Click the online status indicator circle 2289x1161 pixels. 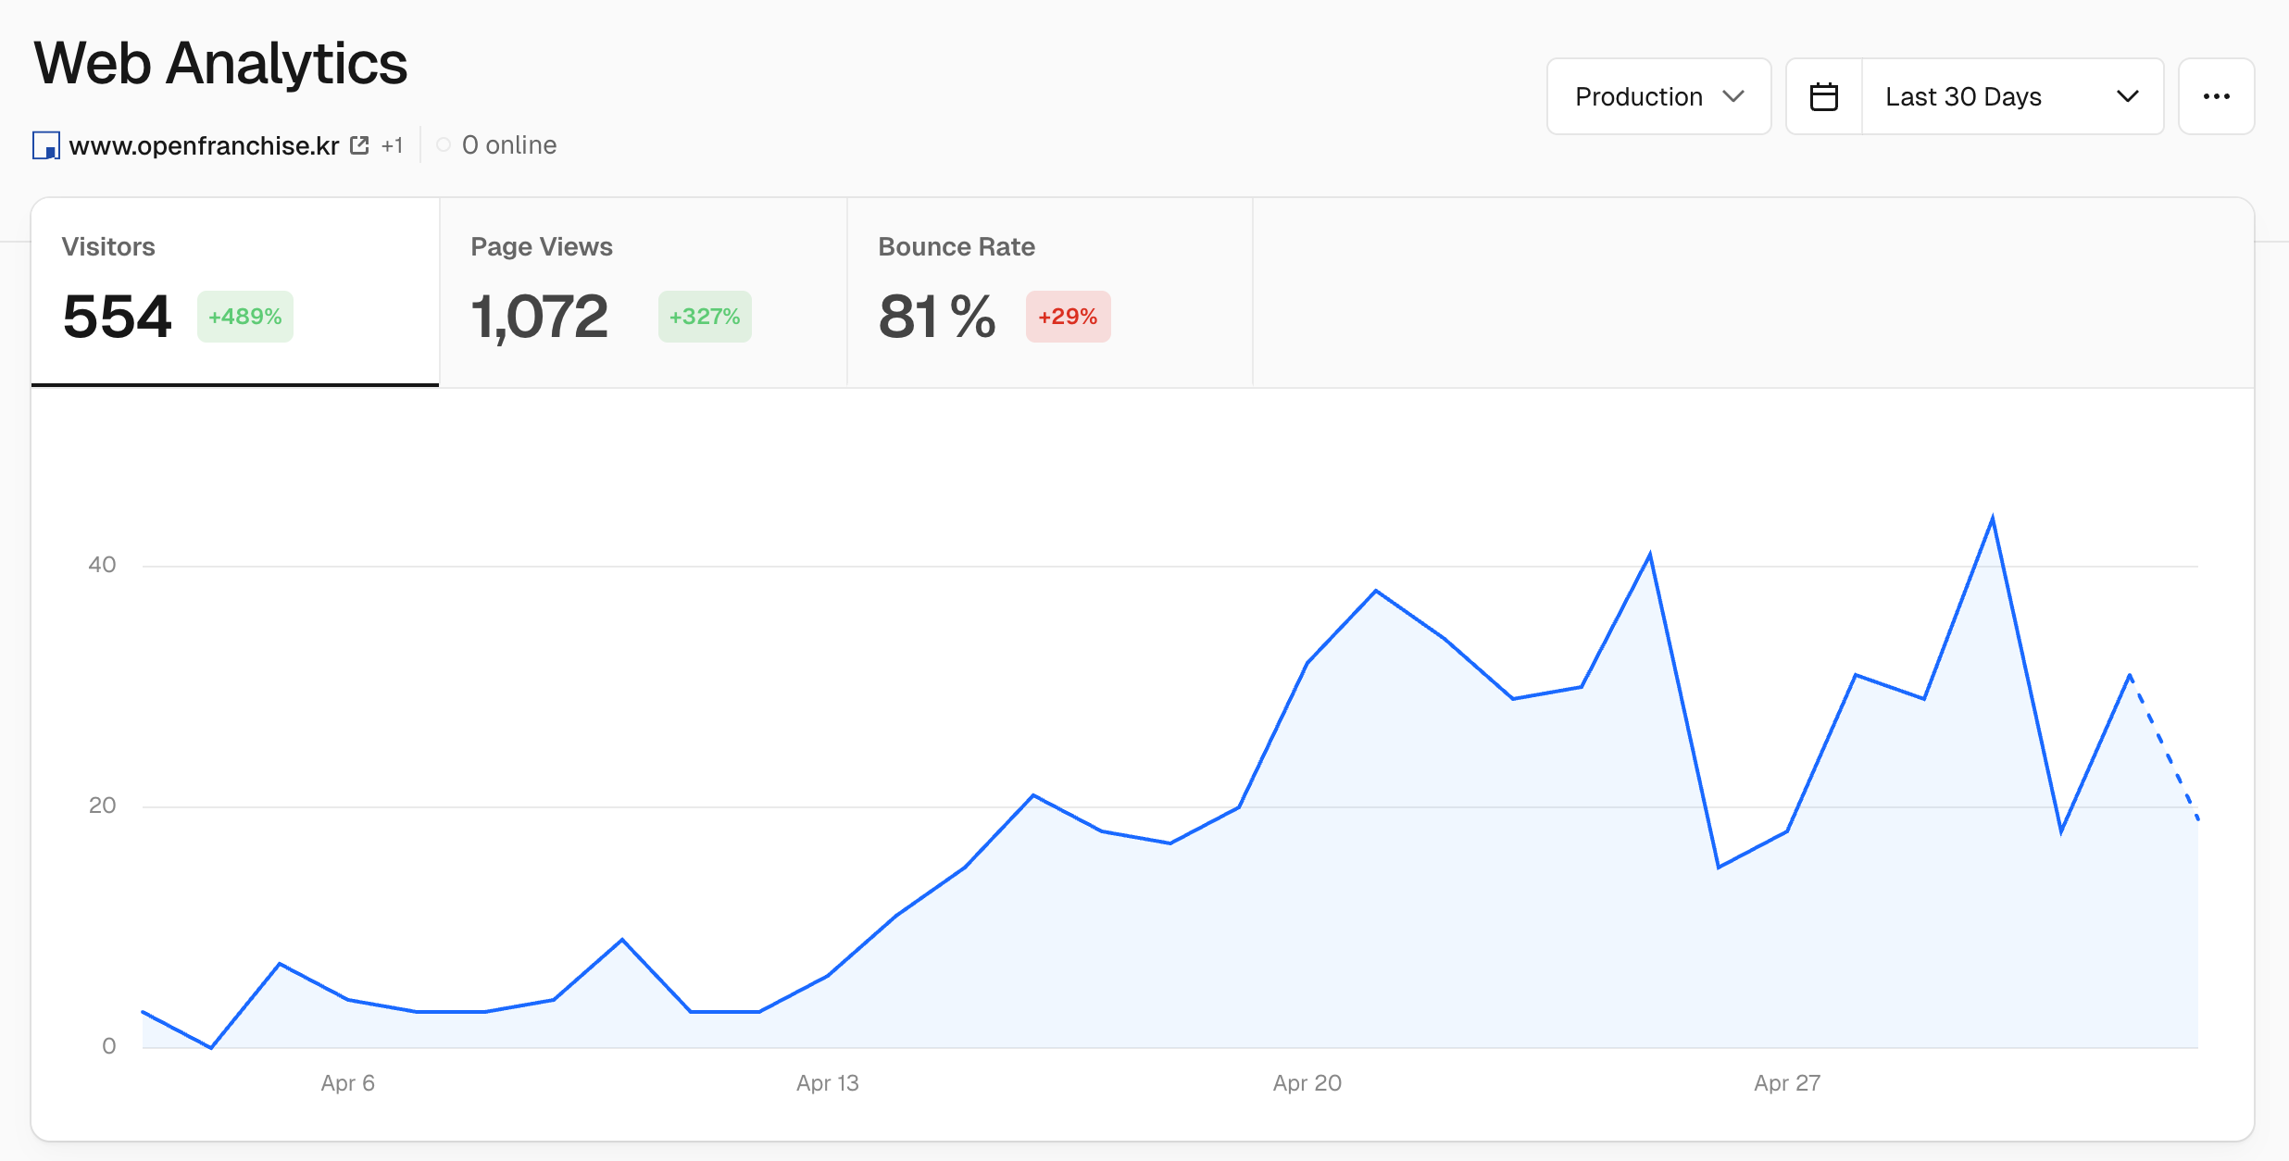pyautogui.click(x=444, y=145)
